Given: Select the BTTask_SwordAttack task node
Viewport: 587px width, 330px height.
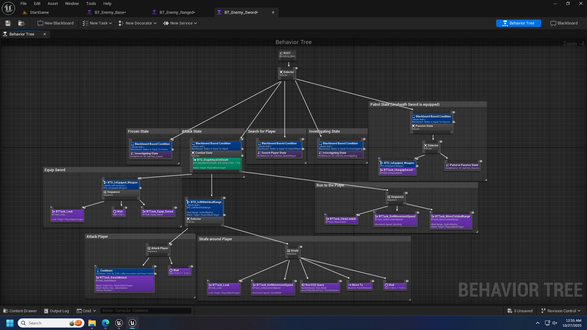Looking at the screenshot, I should click(124, 284).
